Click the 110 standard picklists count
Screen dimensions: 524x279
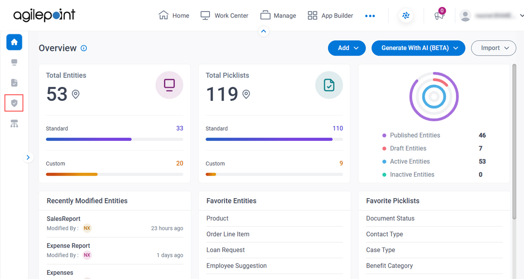coord(338,128)
